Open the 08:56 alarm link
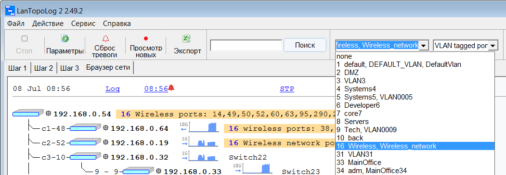The image size is (506, 175). point(156,88)
